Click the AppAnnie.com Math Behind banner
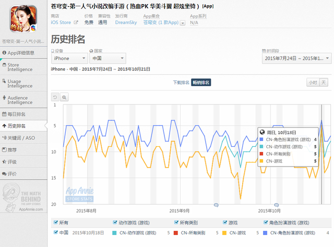 point(23,197)
